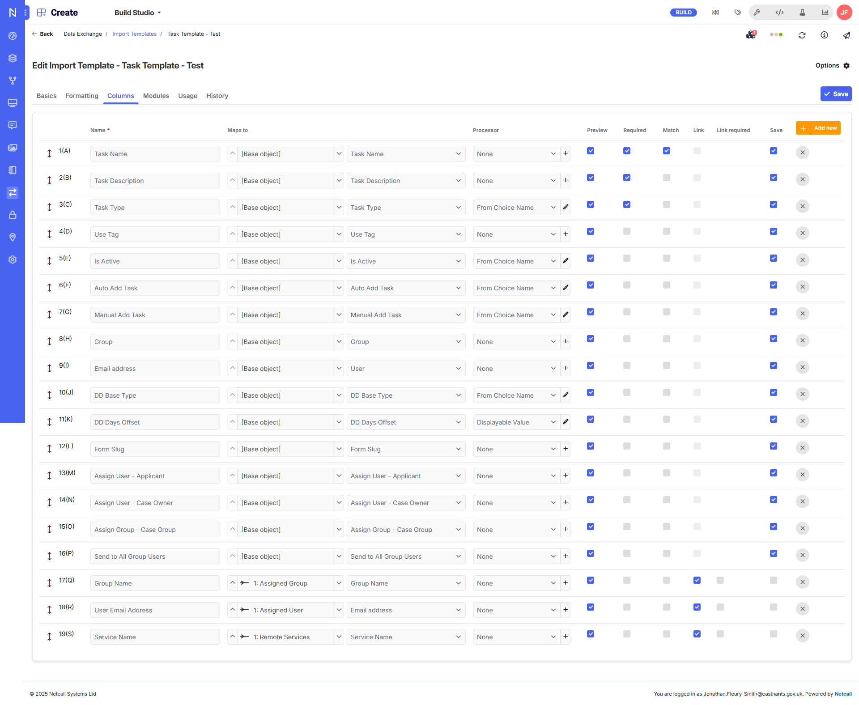
Task: Click the paper plane publish icon
Action: [x=846, y=35]
